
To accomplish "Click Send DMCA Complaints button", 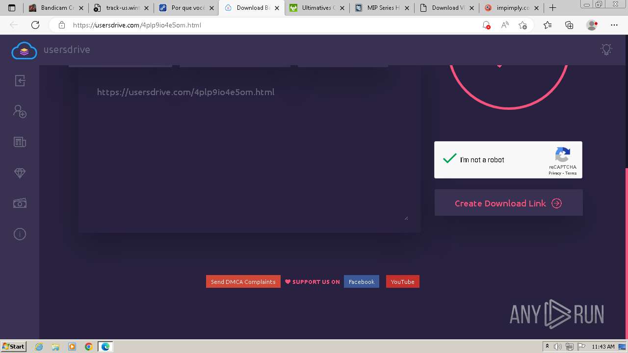I will click(x=243, y=281).
